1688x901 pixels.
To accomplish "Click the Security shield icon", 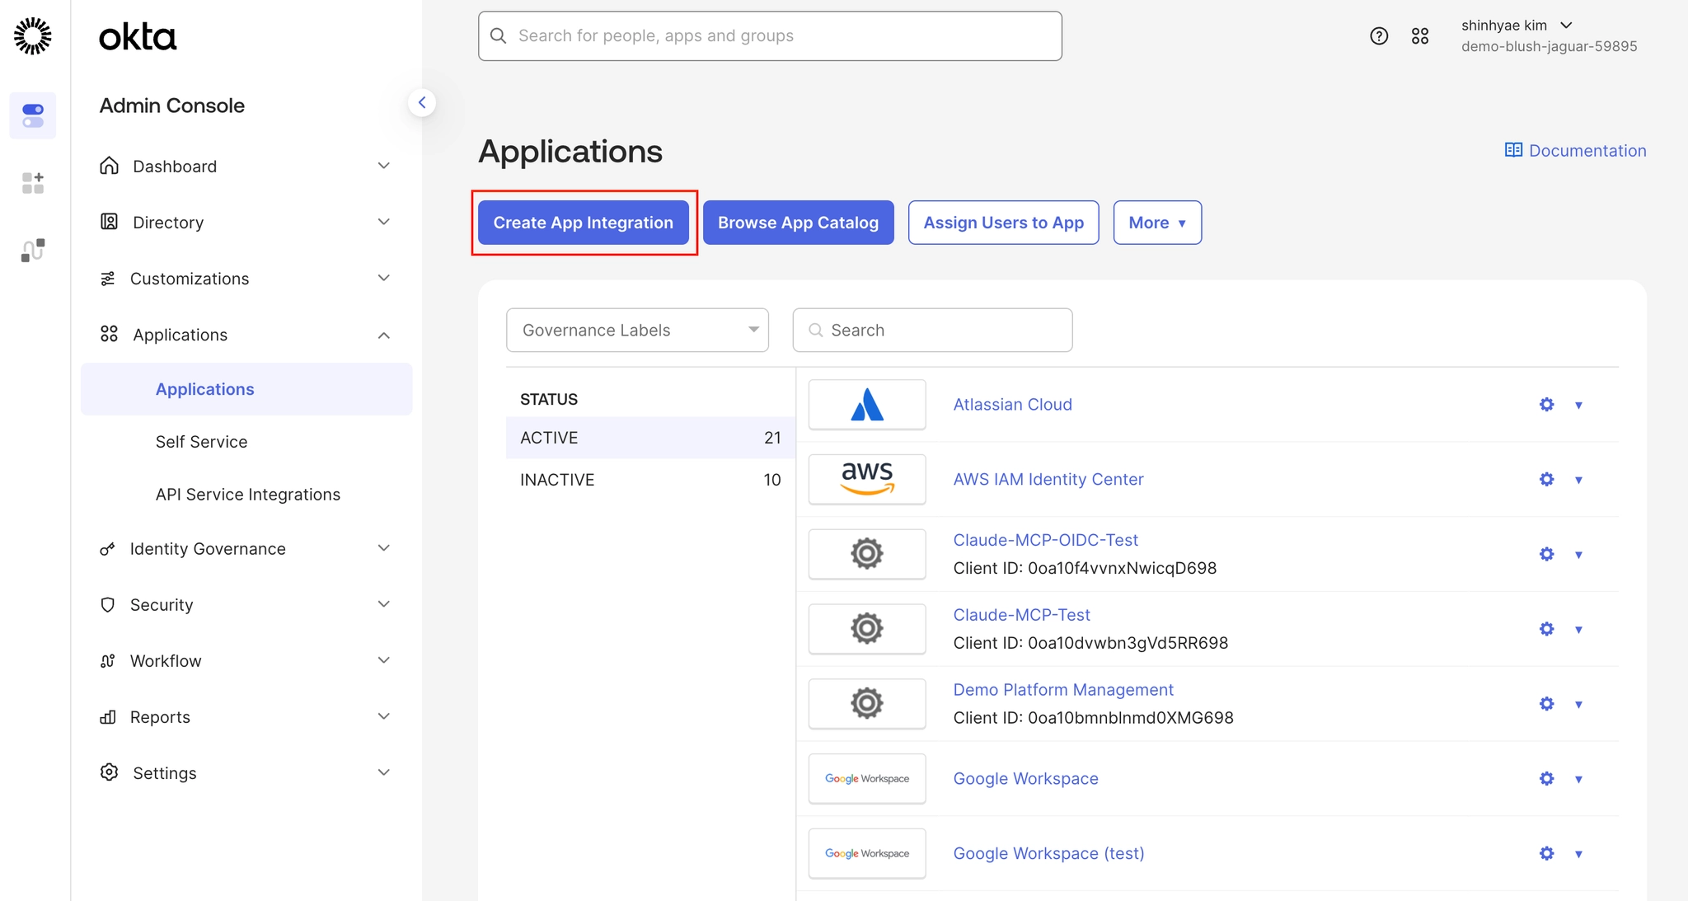I will (x=107, y=605).
